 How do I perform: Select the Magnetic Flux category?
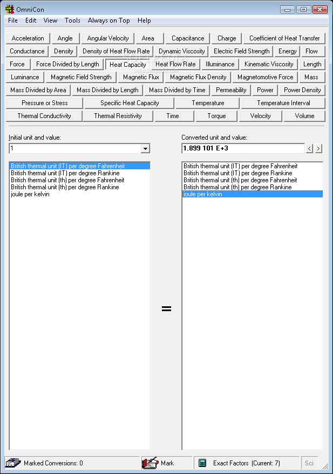point(141,78)
